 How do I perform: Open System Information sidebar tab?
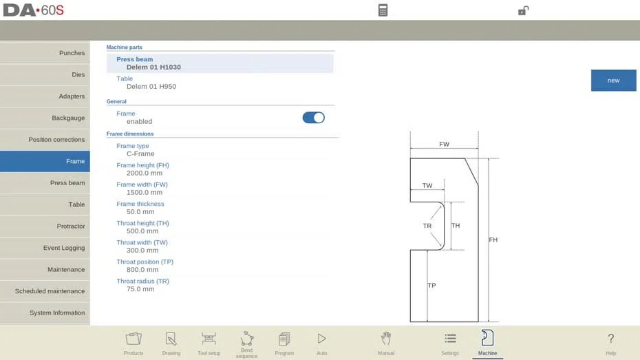click(x=45, y=313)
